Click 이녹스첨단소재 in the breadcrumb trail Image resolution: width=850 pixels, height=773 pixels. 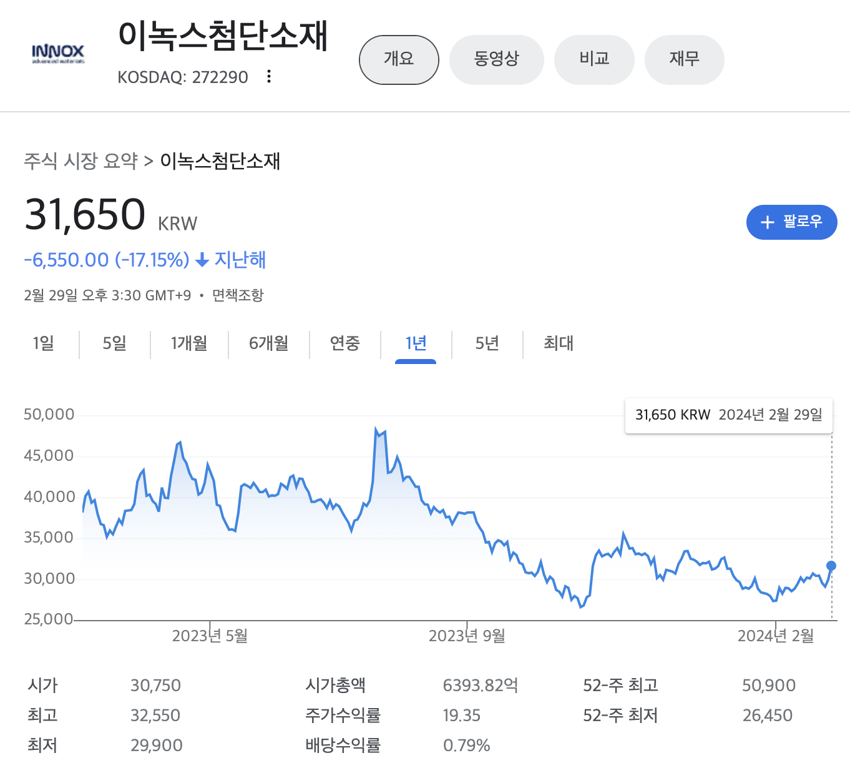pyautogui.click(x=220, y=161)
